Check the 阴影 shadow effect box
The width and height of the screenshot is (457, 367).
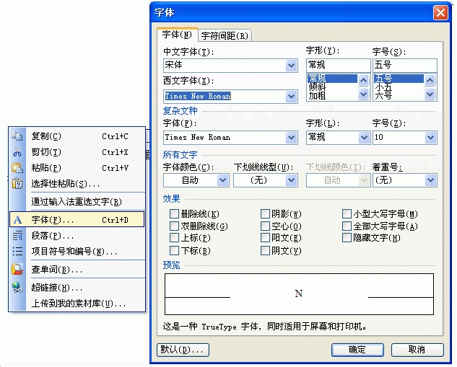click(x=265, y=214)
